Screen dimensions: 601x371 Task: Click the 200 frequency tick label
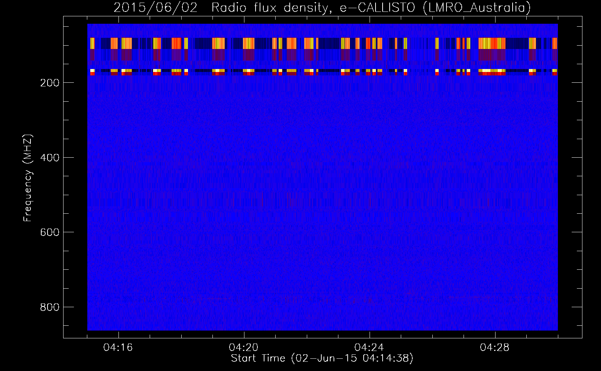[x=50, y=83]
